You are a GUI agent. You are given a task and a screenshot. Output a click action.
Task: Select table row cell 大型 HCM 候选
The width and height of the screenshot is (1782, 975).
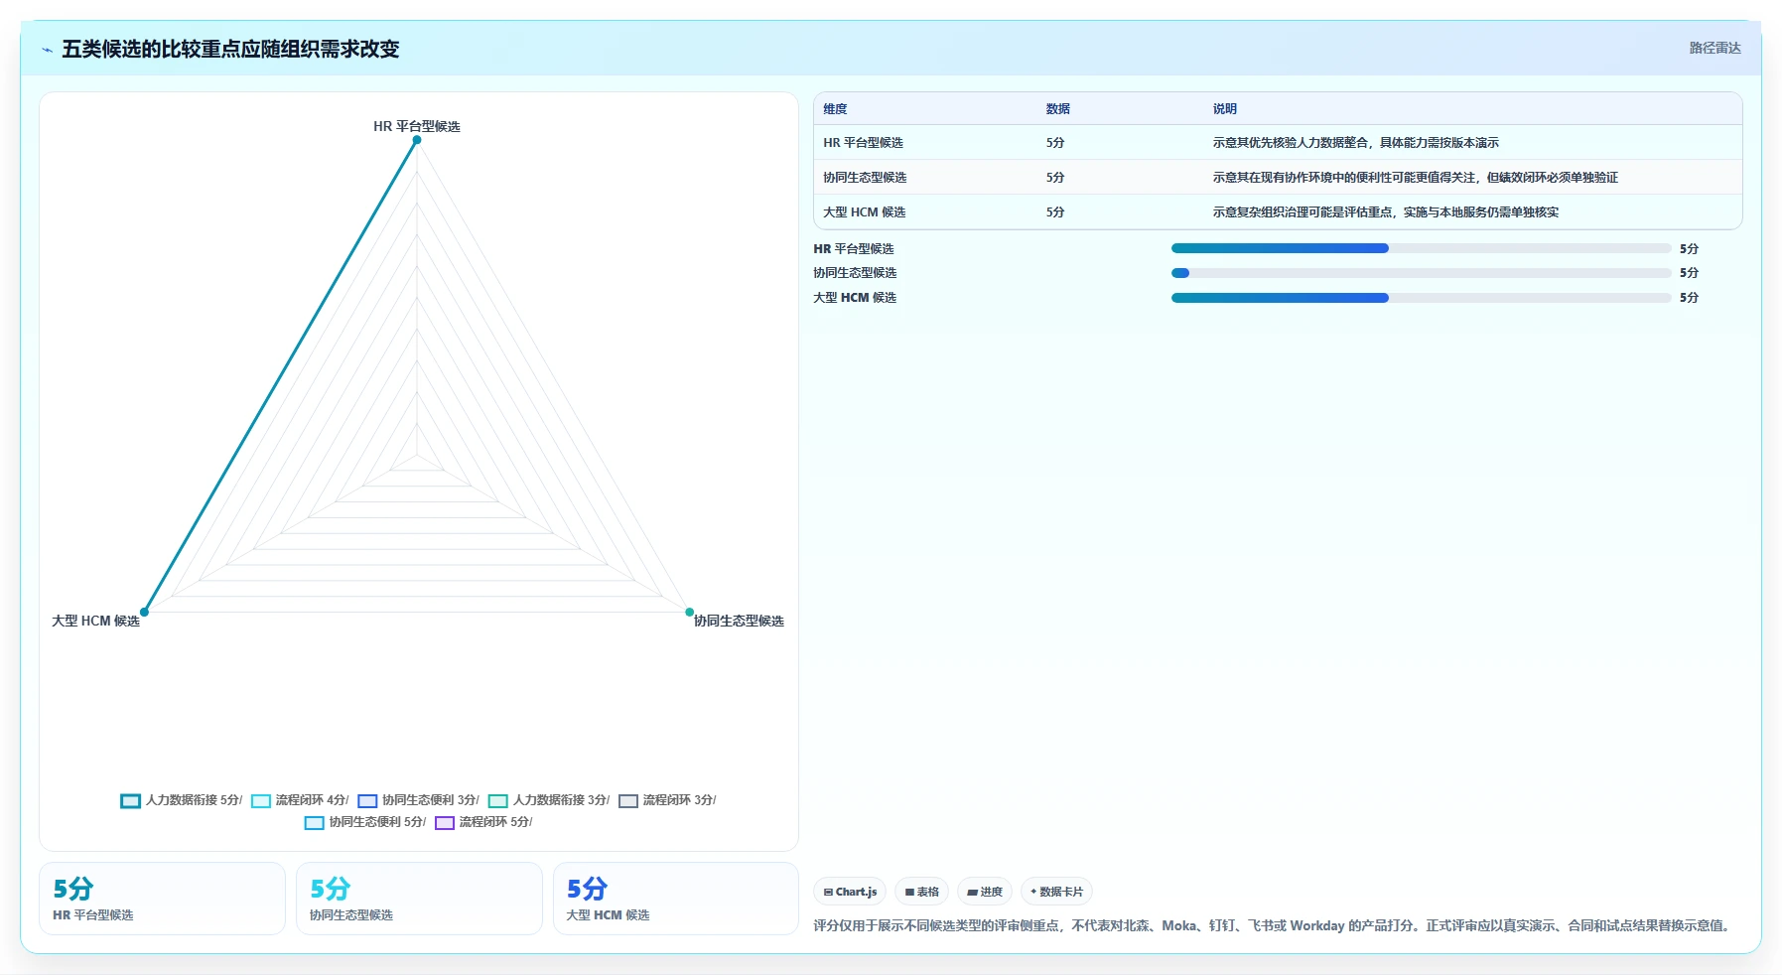coord(864,212)
